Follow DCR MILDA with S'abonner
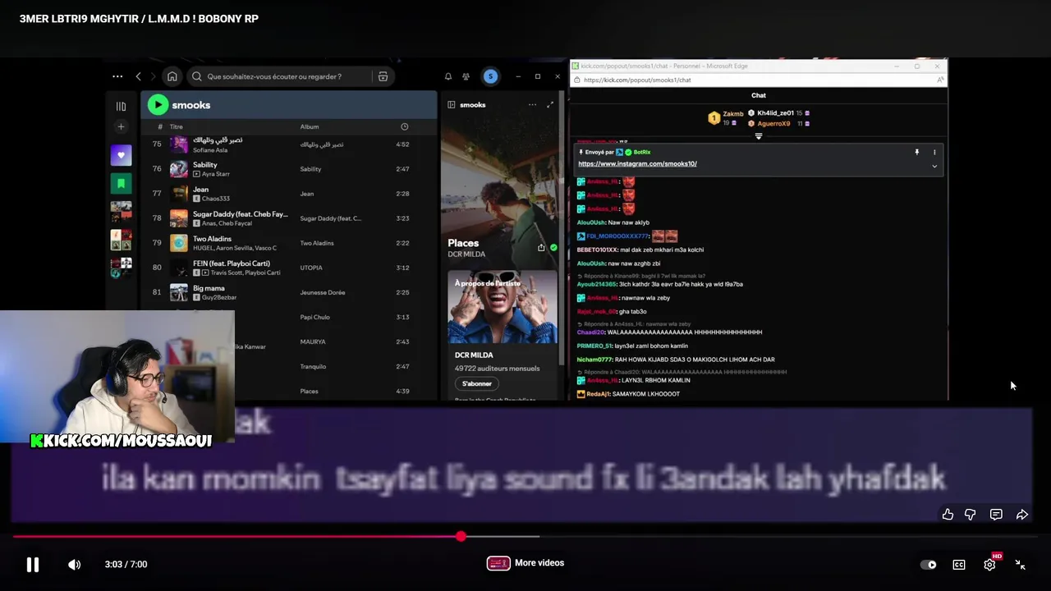Screen dimensions: 1051x591 [477, 383]
